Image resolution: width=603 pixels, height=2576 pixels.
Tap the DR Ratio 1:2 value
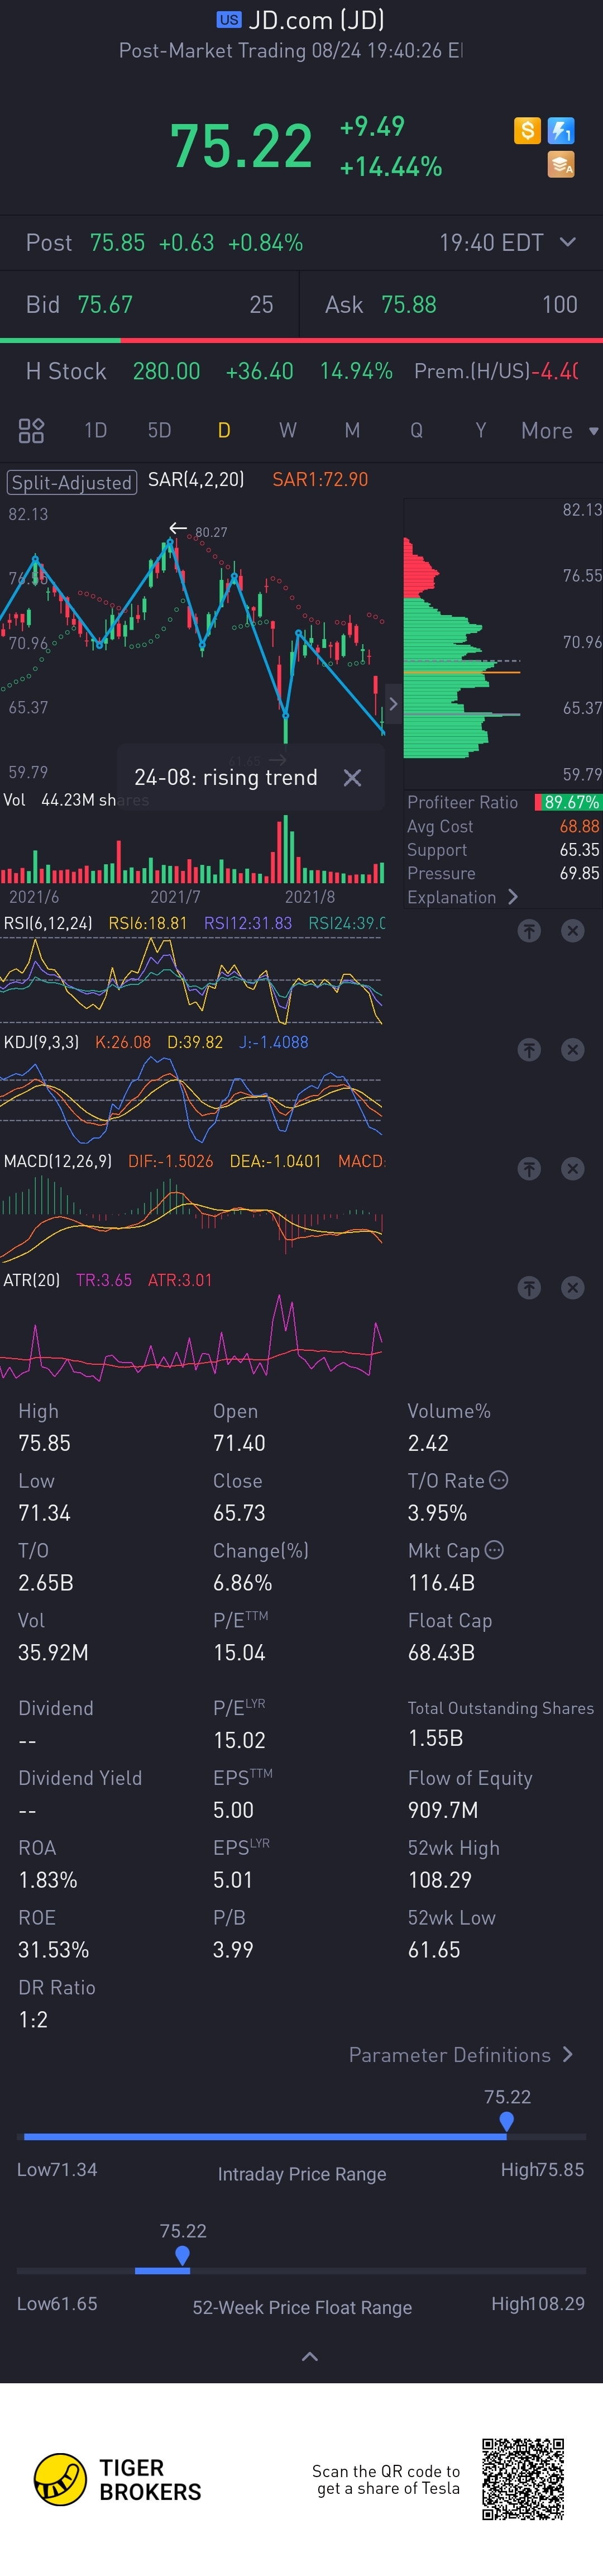click(33, 2020)
